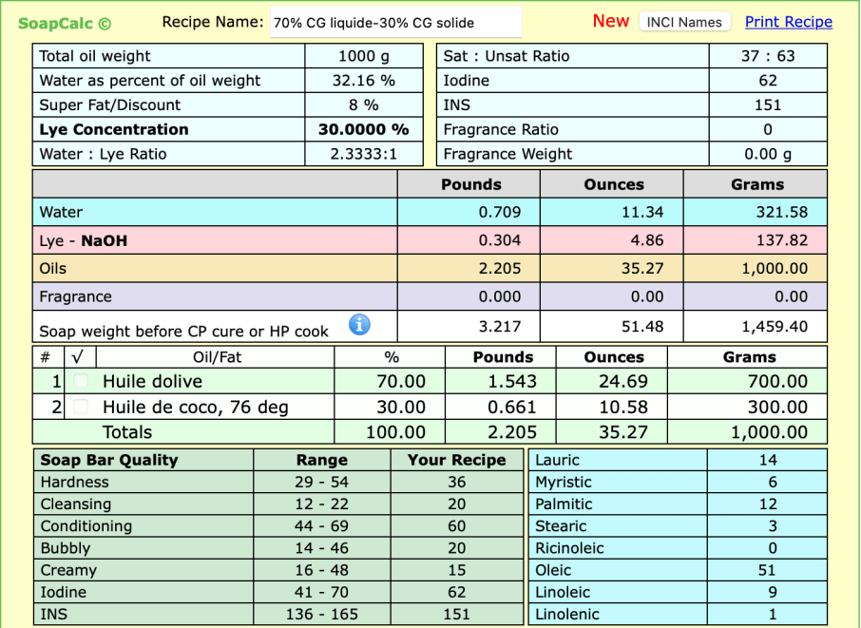Screen dimensions: 861x628
Task: Select the Huile dolive oil name
Action: 152,382
